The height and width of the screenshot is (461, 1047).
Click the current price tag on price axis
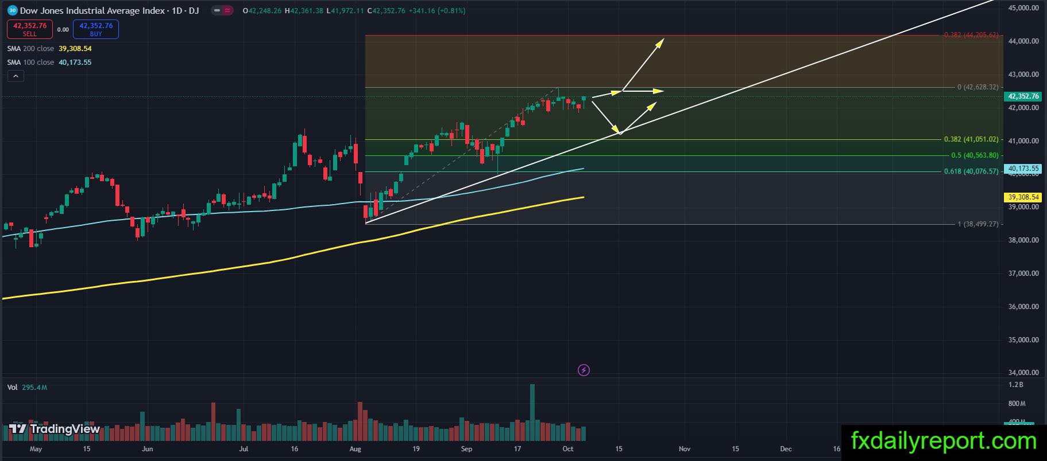pyautogui.click(x=1023, y=96)
